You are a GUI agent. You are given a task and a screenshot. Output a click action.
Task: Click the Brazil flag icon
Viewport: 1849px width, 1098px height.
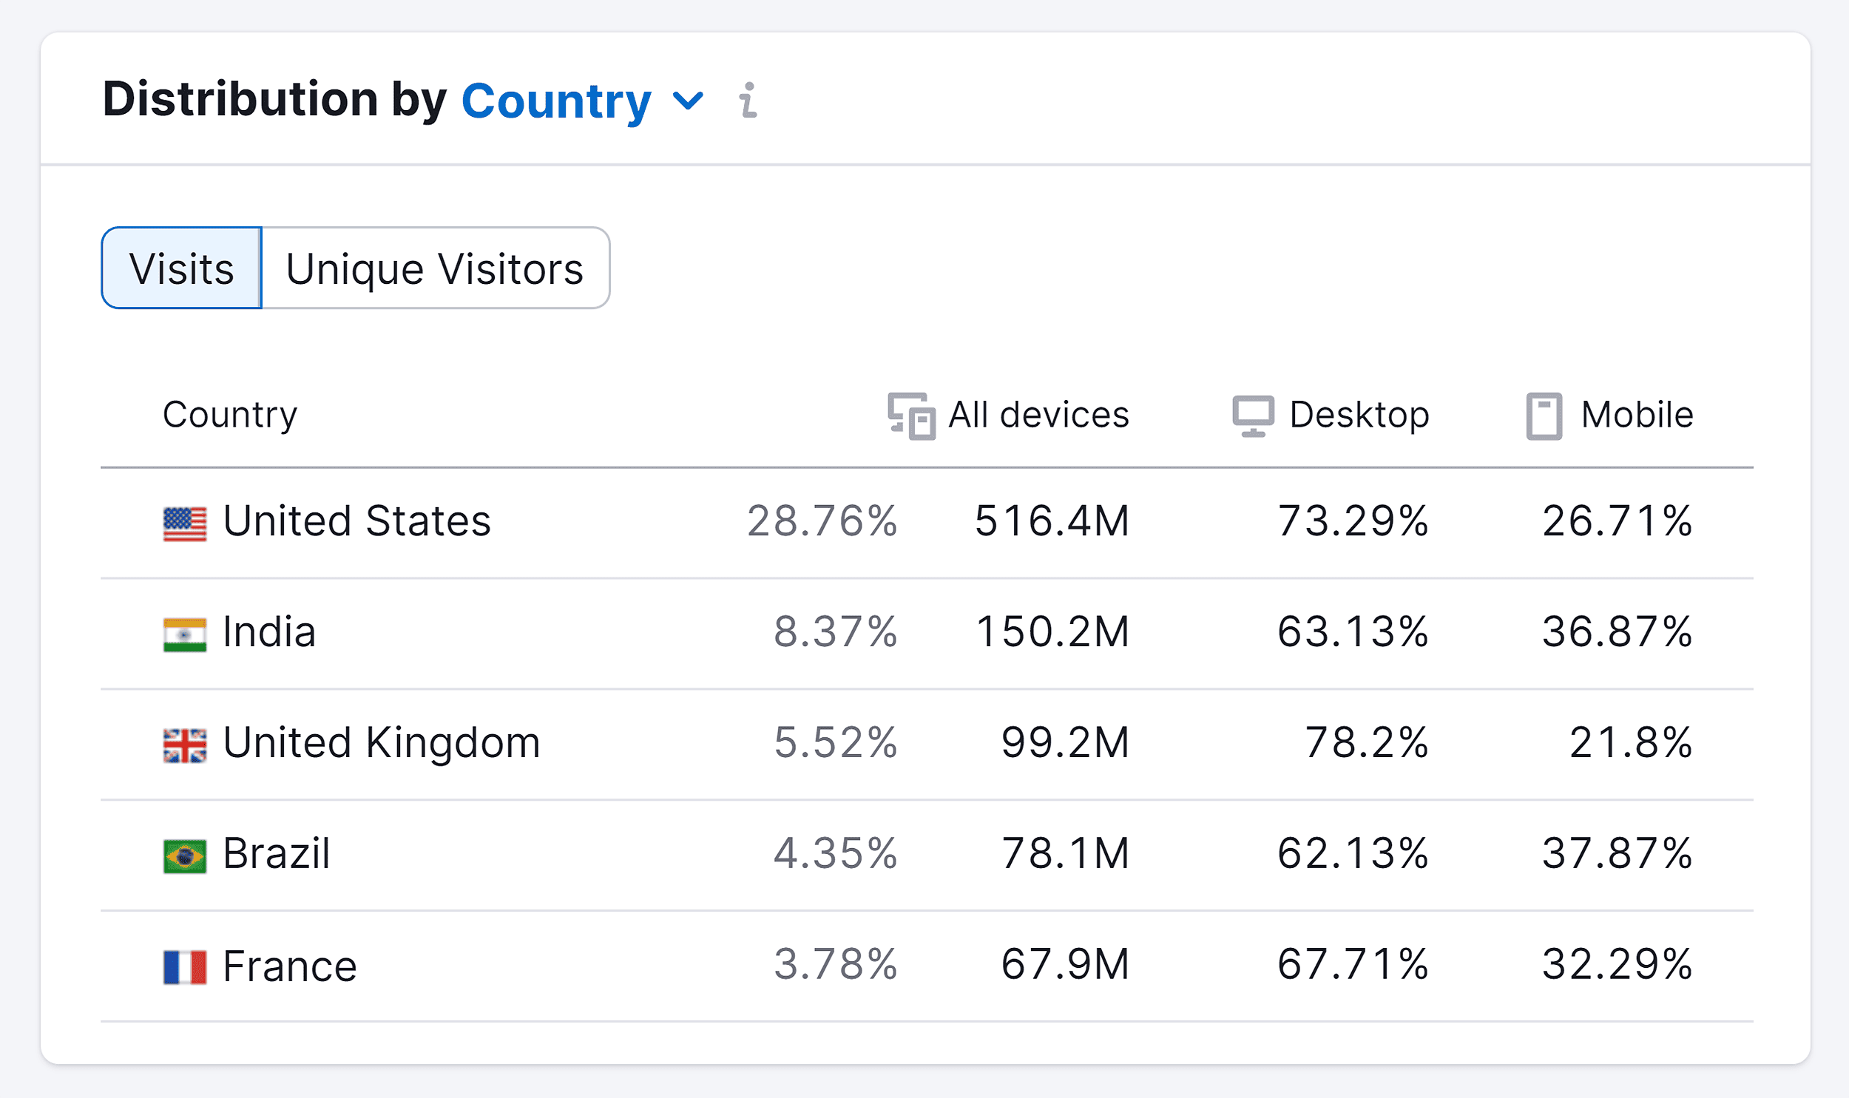pyautogui.click(x=185, y=856)
